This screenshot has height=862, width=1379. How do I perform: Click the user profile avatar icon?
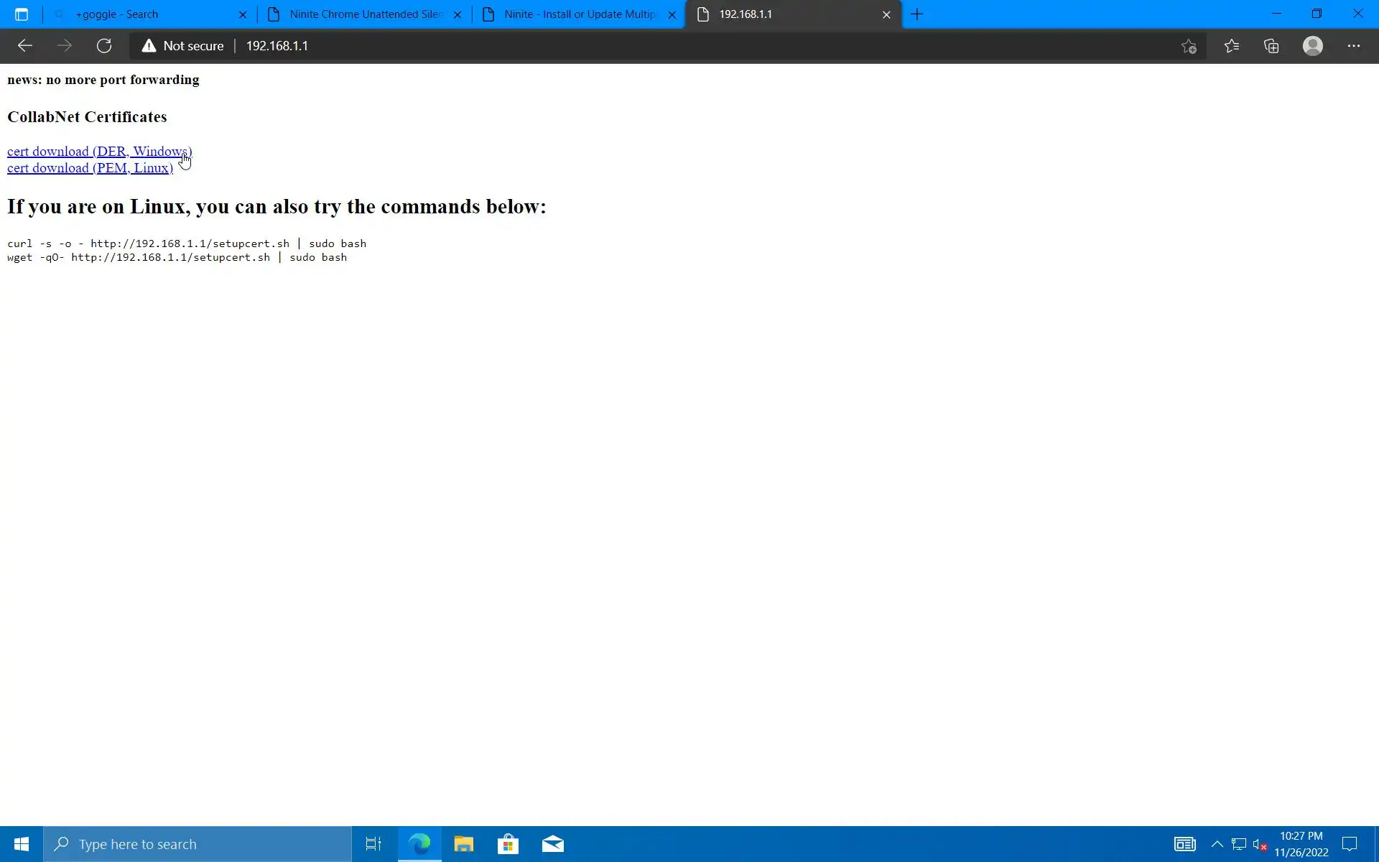point(1312,46)
